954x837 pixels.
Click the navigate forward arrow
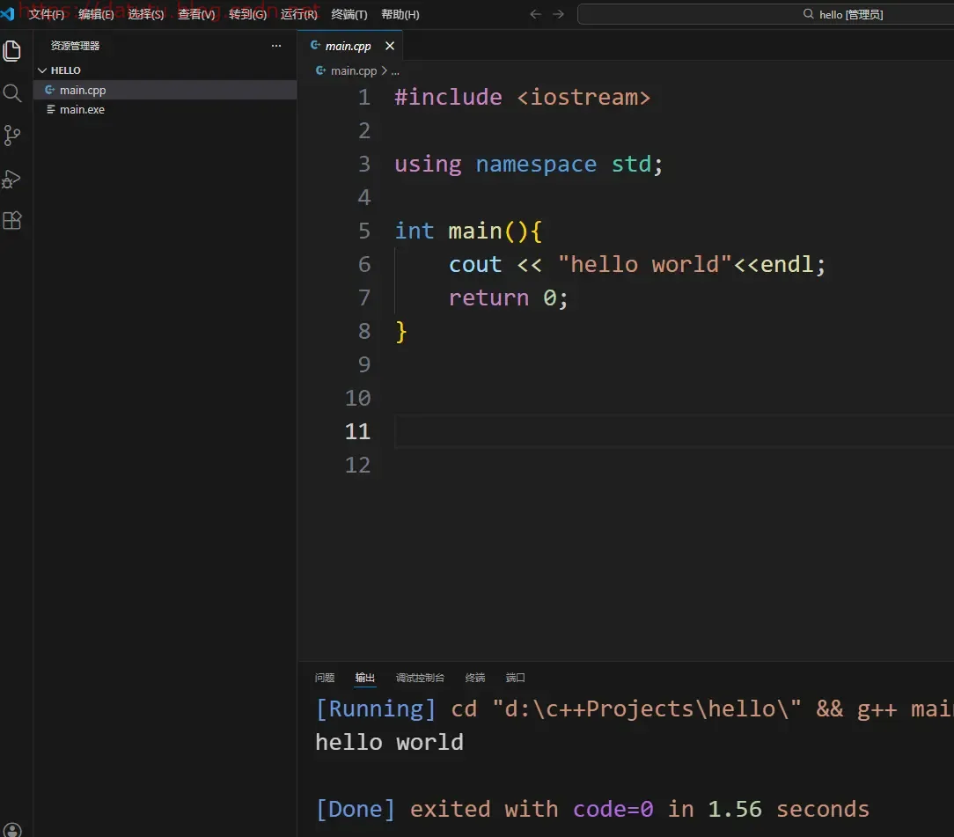pyautogui.click(x=559, y=14)
